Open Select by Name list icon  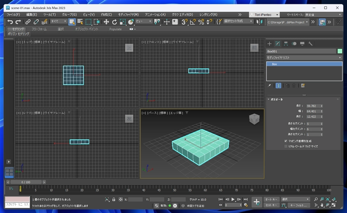pos(80,22)
